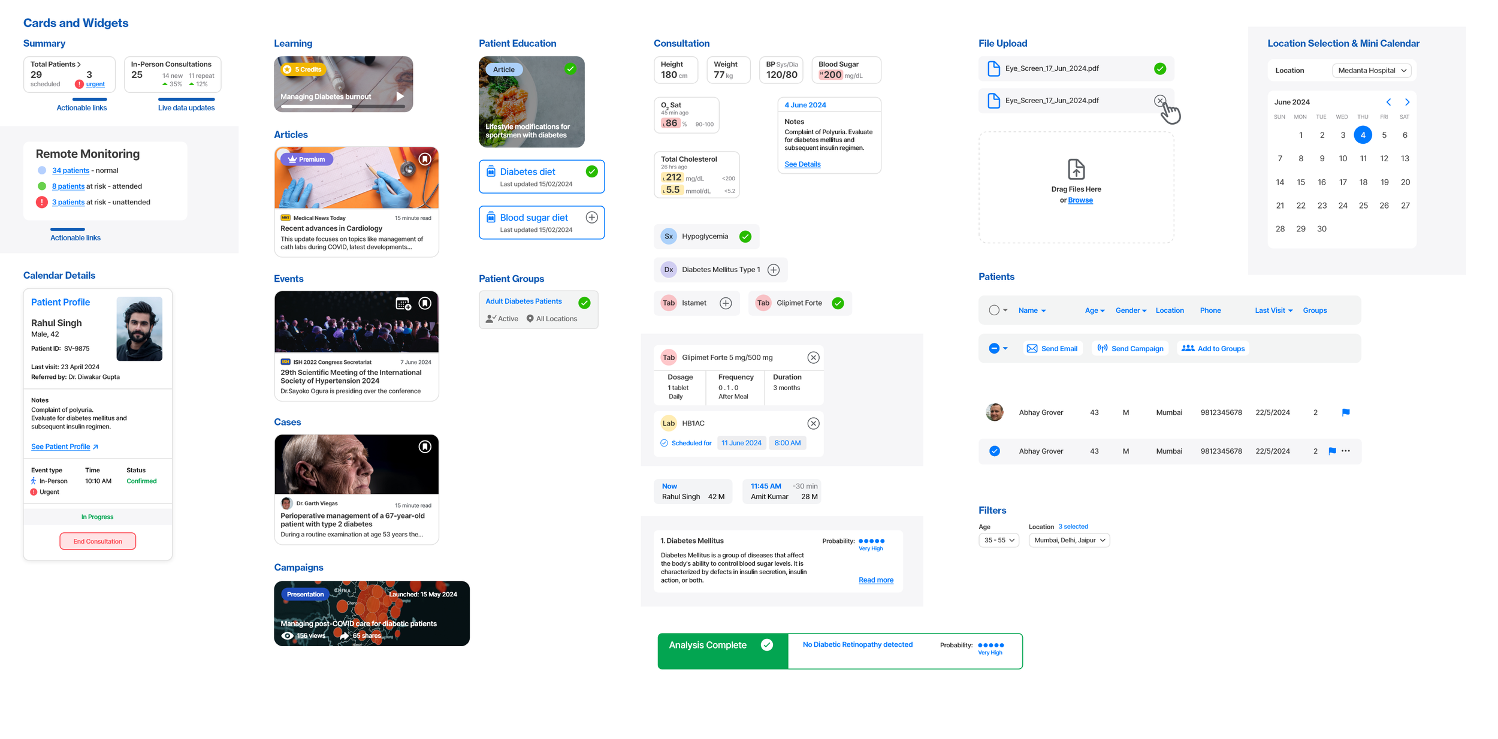This screenshot has height=739, width=1498.
Task: Toggle green check on Hypoglycemia symptom
Action: tap(745, 237)
